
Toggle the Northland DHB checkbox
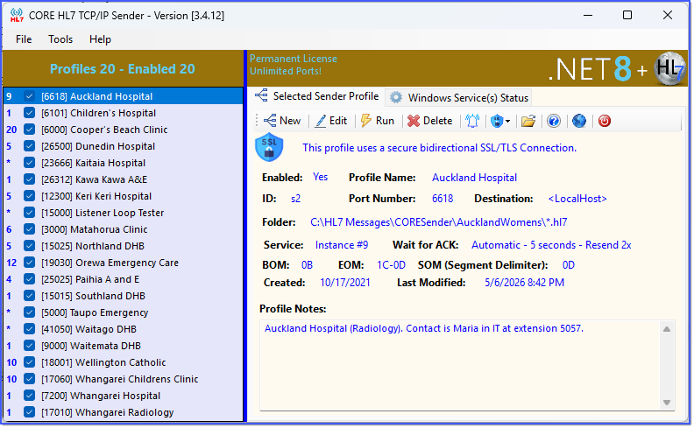click(29, 246)
